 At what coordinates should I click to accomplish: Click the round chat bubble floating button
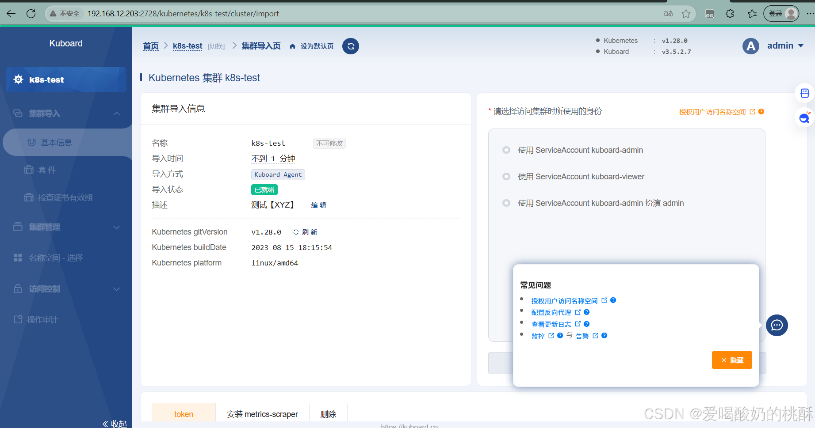click(x=777, y=326)
